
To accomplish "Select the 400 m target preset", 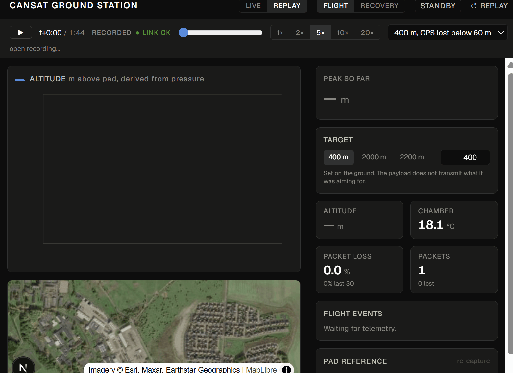I will pos(338,157).
